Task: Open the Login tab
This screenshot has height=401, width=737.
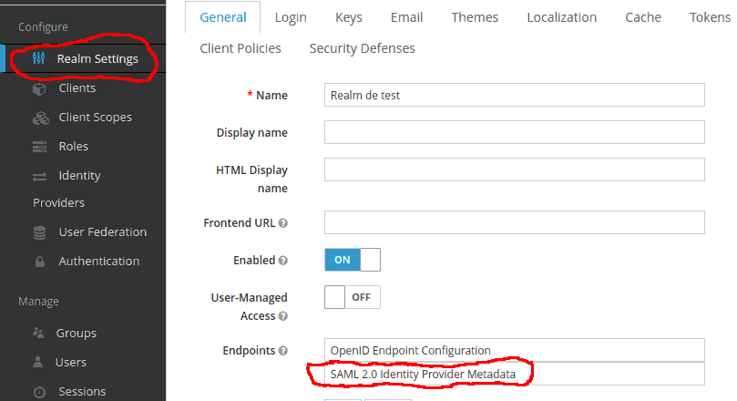Action: [291, 17]
